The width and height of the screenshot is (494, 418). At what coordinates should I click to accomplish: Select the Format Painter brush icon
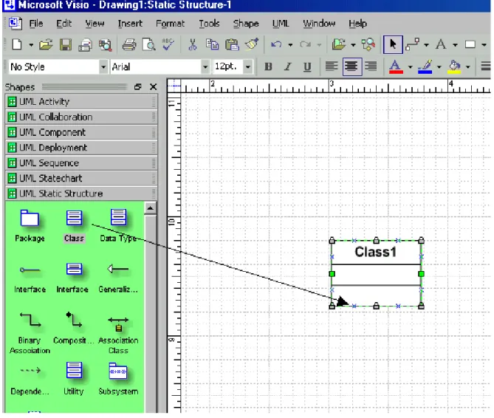252,44
